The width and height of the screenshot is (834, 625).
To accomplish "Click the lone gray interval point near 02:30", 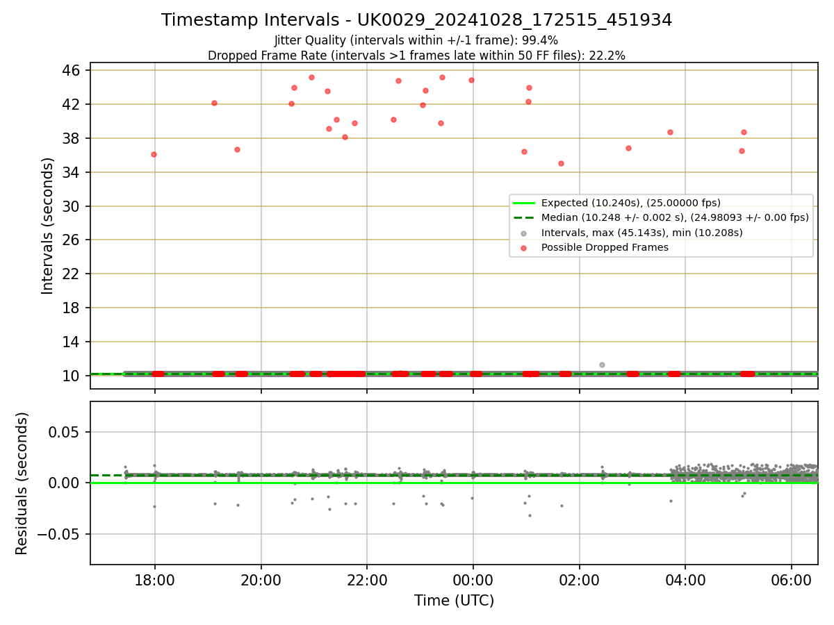I will click(602, 365).
